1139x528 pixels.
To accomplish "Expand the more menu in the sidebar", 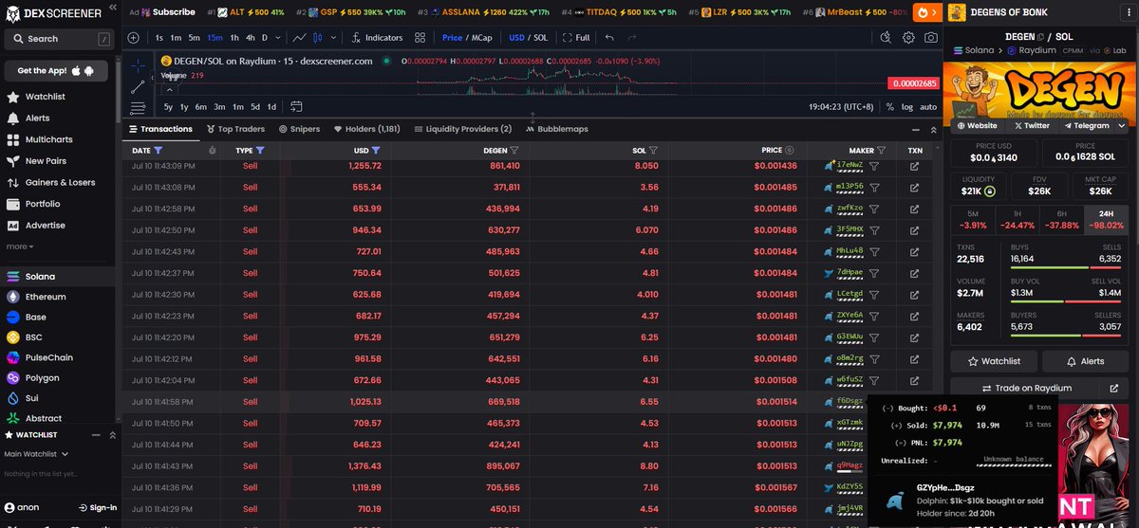I will pyautogui.click(x=20, y=246).
